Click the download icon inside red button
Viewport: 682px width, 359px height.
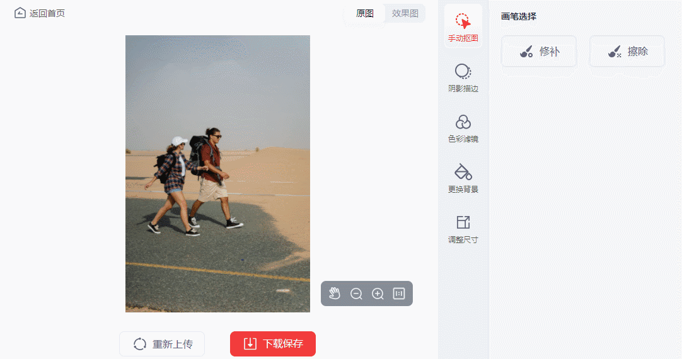pos(250,344)
